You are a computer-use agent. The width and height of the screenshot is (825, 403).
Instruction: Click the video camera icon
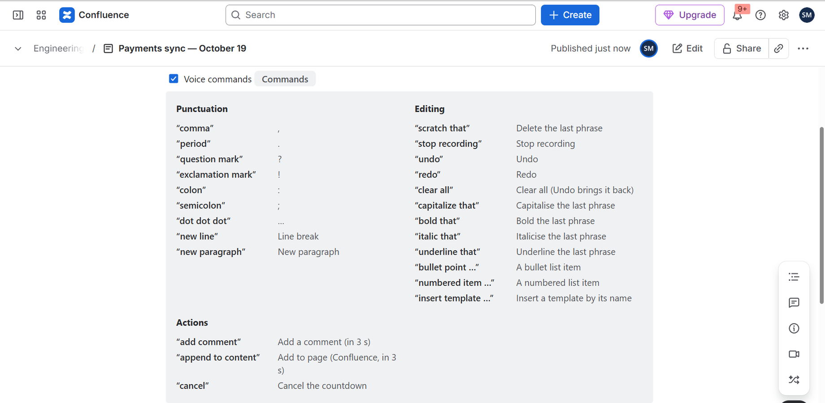click(x=794, y=354)
